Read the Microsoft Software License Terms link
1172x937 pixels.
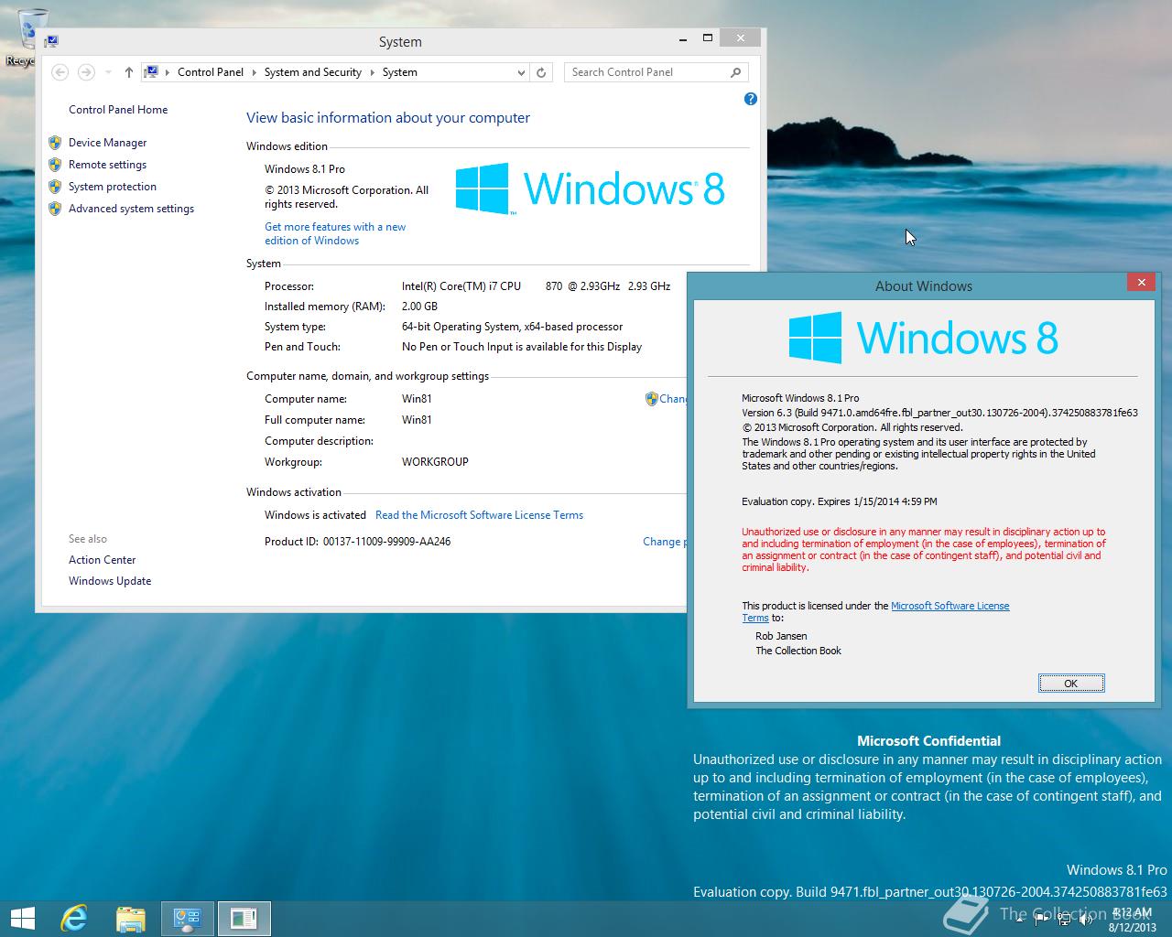click(x=479, y=515)
